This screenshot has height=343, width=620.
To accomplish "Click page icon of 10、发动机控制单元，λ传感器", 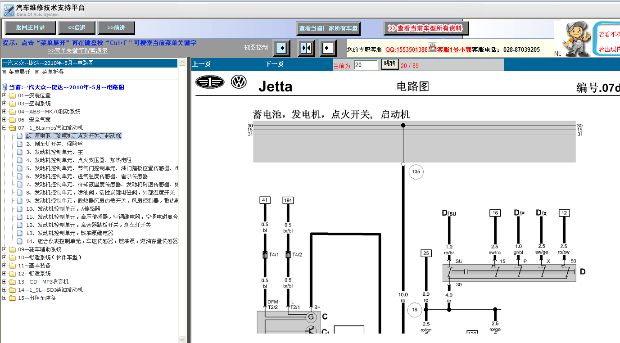I will tap(19, 209).
